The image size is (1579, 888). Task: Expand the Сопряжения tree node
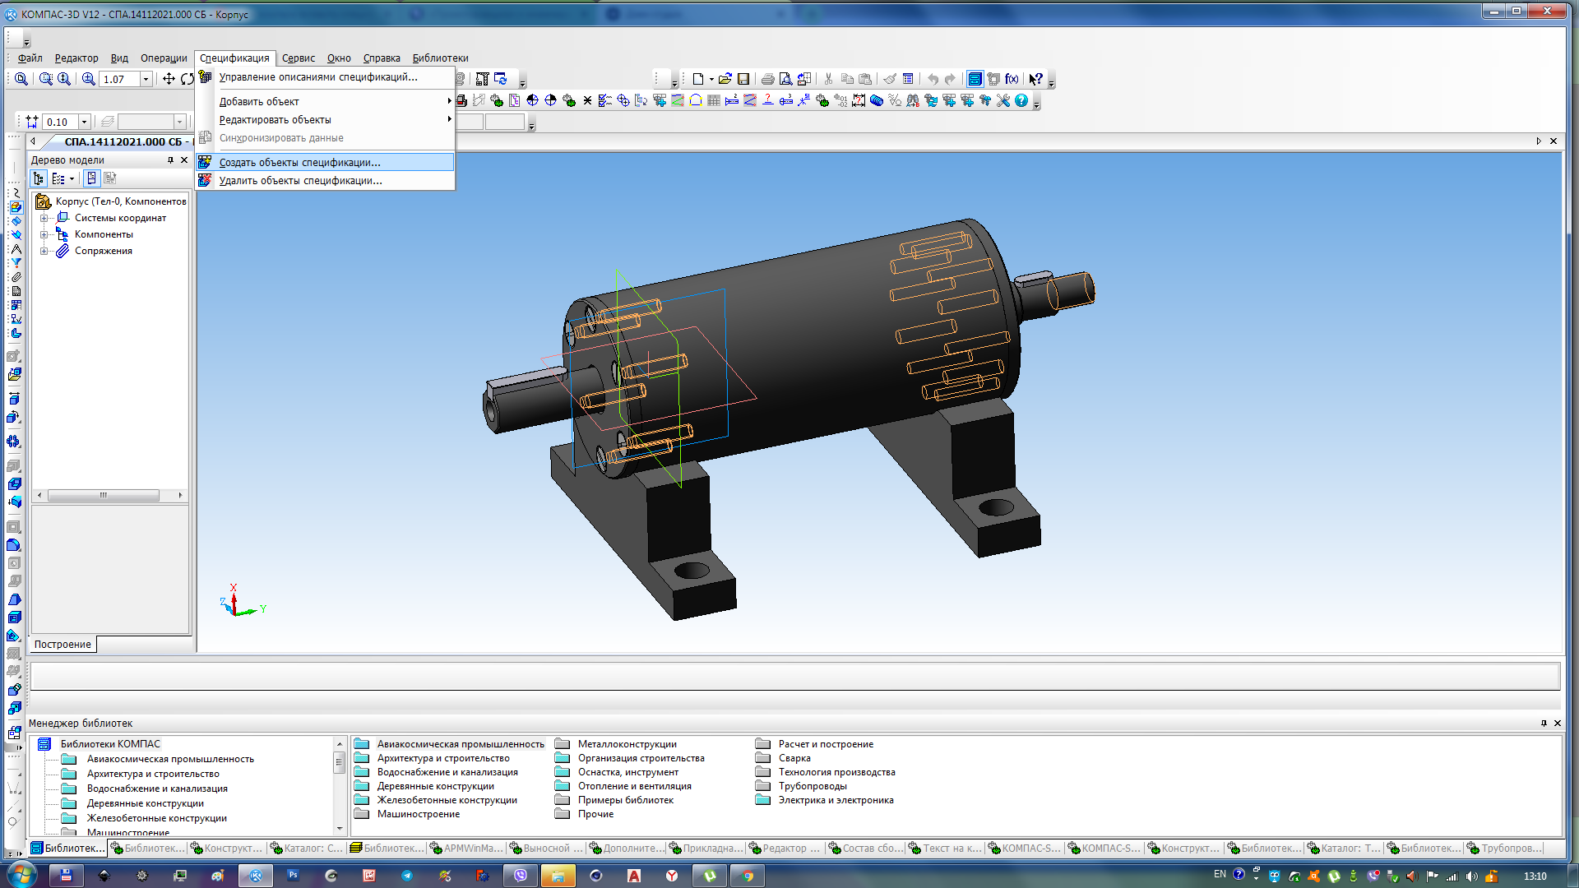click(x=44, y=251)
